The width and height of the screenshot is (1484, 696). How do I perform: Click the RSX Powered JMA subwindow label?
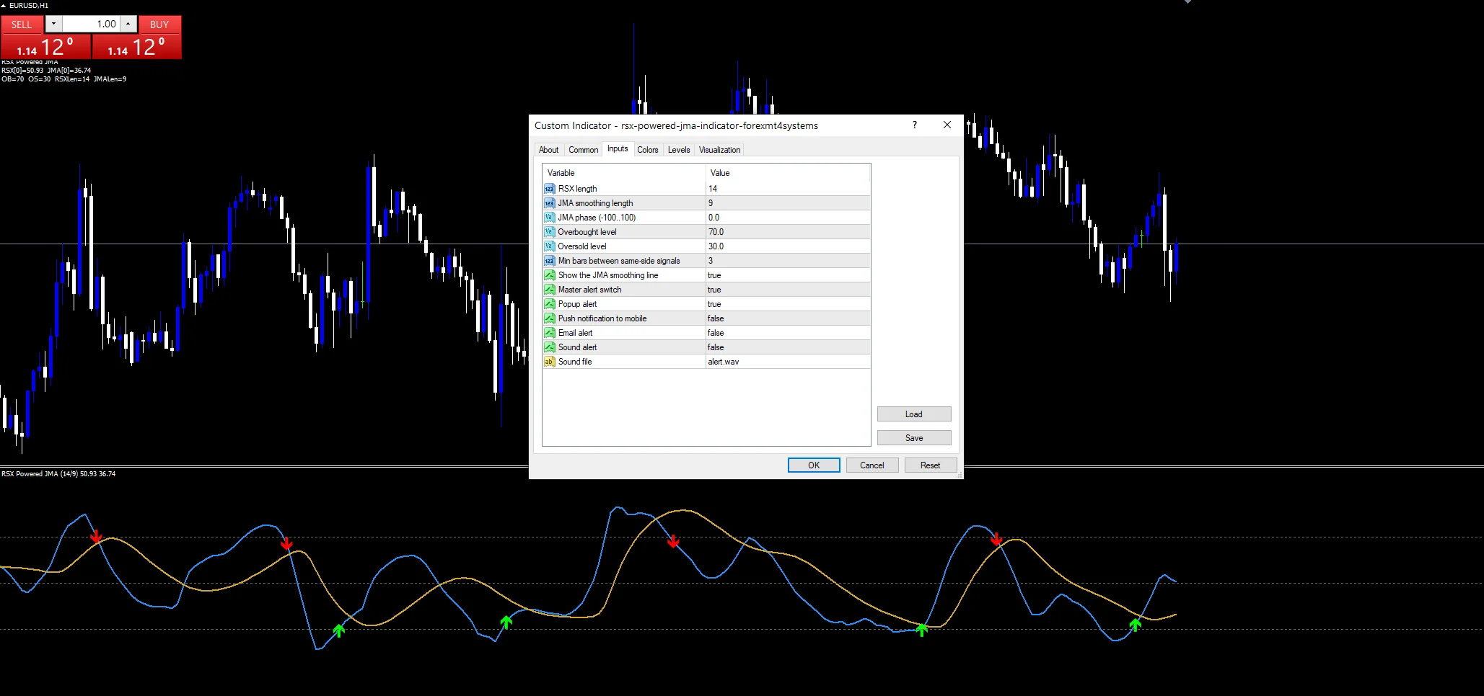coord(58,474)
